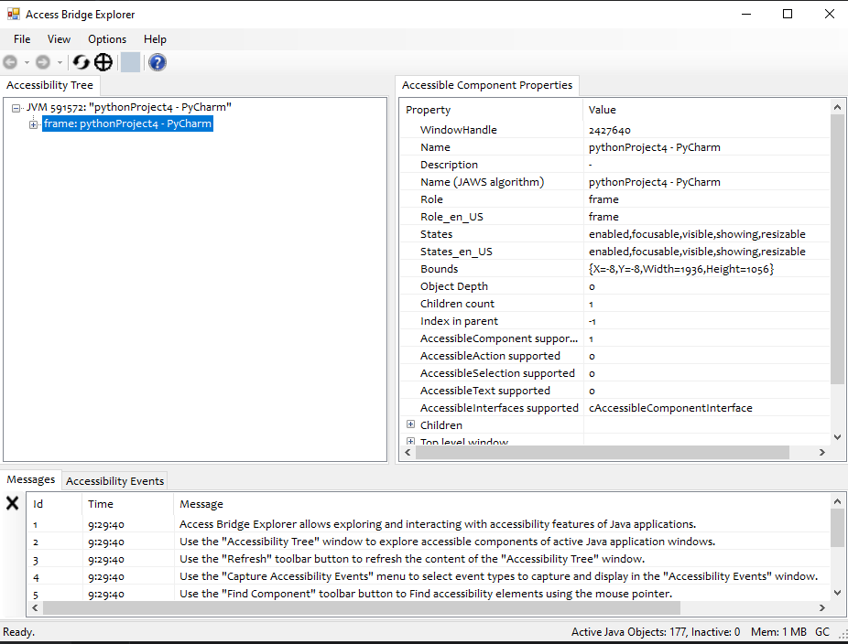
Task: Select AccessibleSelection supported row
Action: (x=614, y=373)
